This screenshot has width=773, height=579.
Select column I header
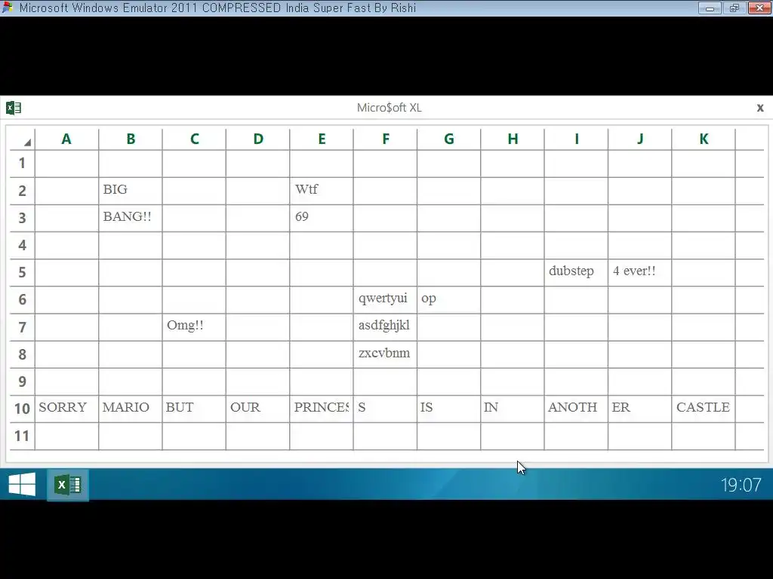pyautogui.click(x=576, y=139)
